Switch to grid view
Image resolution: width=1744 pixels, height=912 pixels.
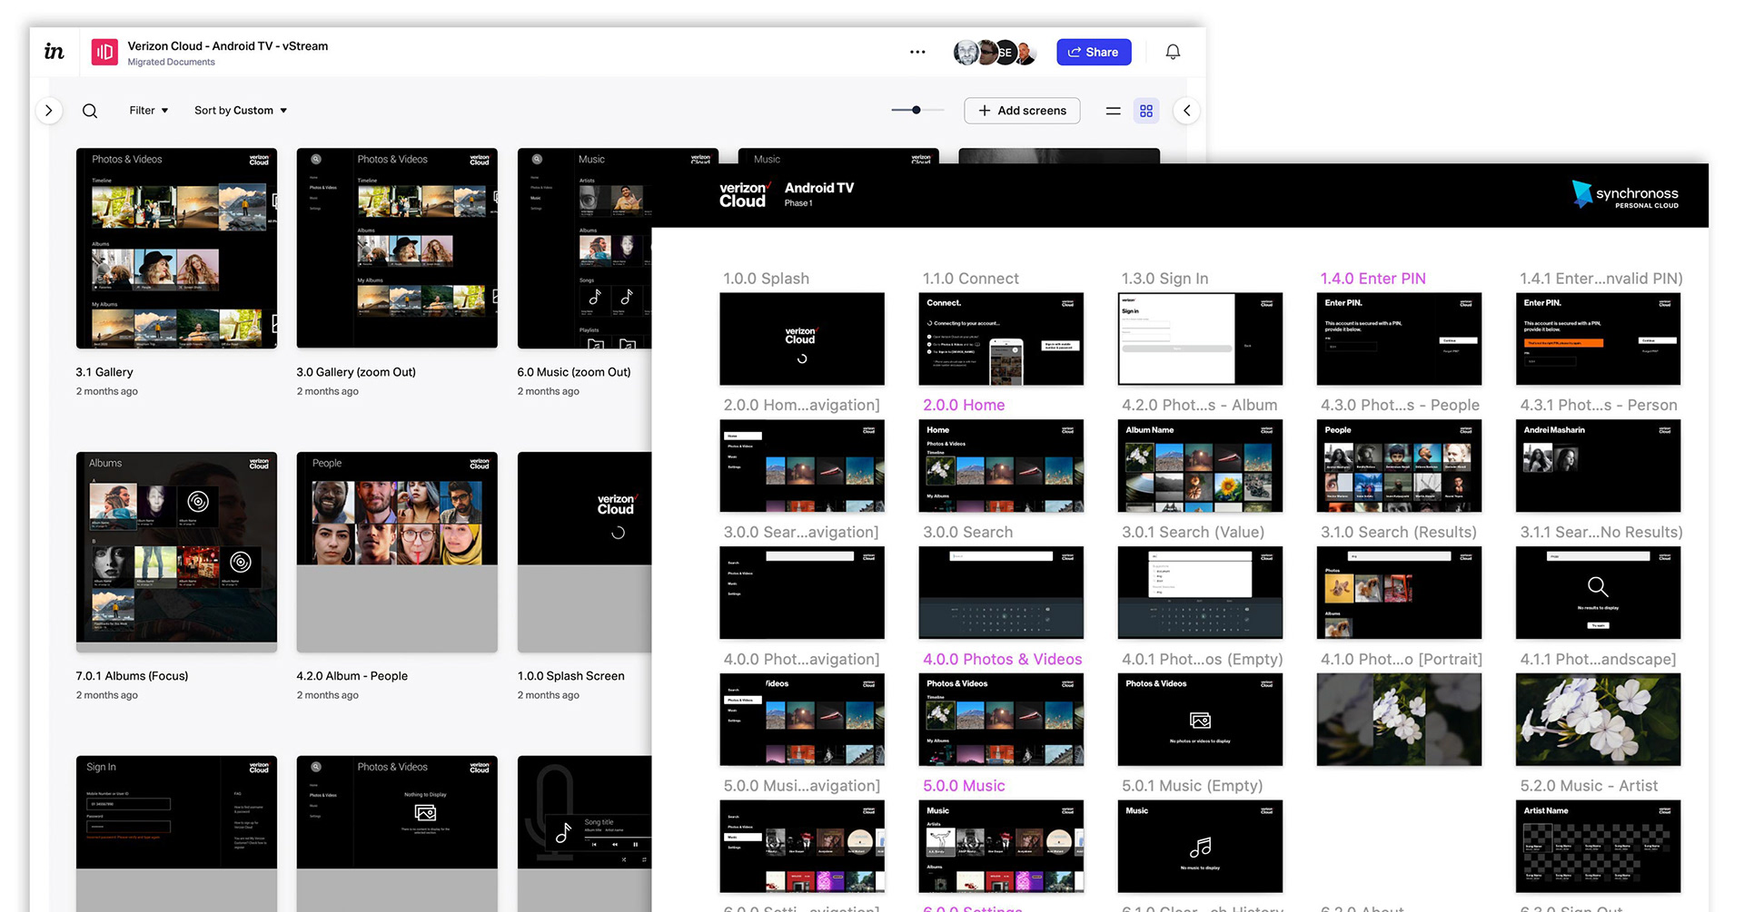[x=1146, y=111]
